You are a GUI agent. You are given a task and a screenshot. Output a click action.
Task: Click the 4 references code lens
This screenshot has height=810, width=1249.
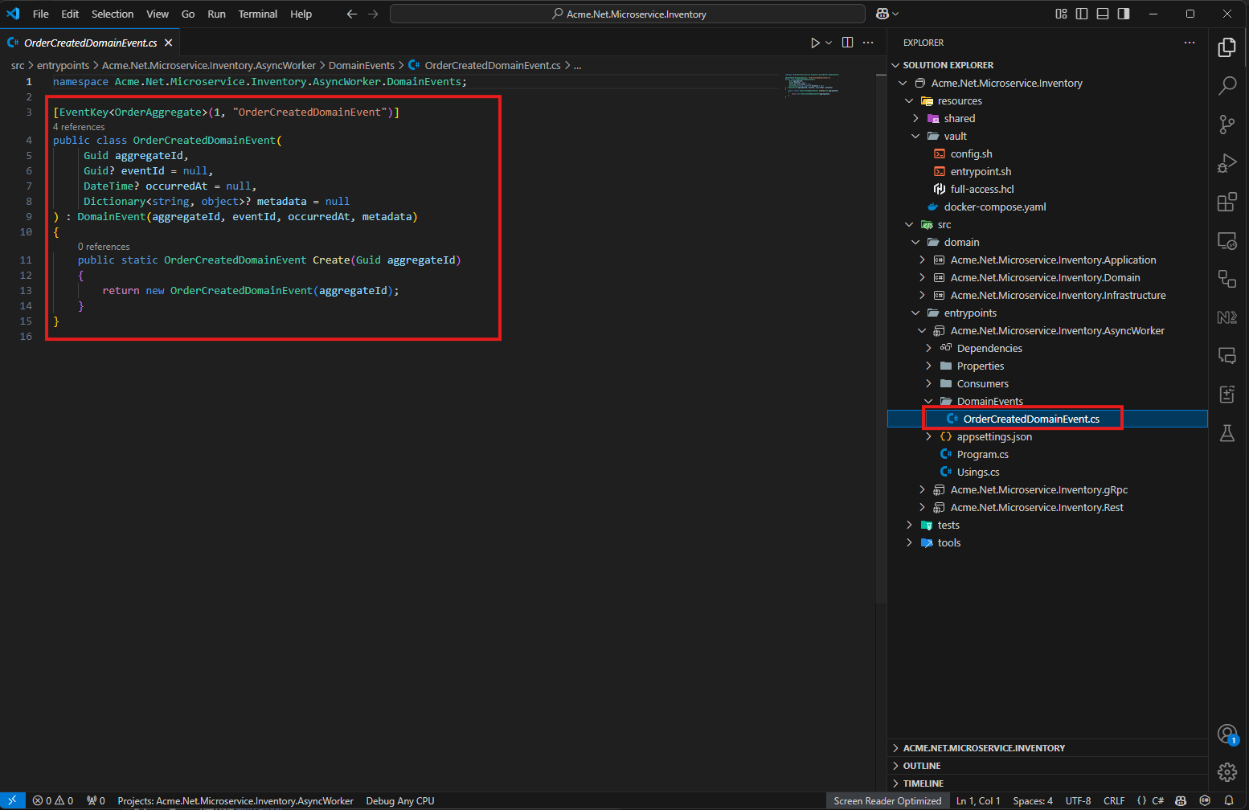tap(79, 127)
